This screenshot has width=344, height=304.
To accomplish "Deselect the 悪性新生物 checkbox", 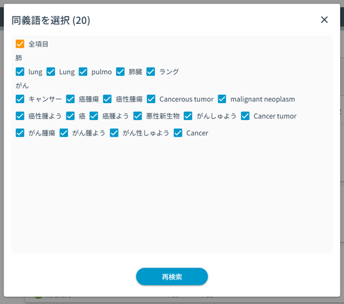I will (x=138, y=116).
